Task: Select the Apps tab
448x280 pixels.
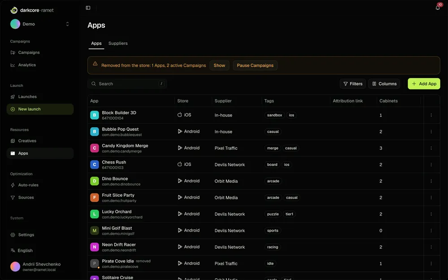Action: 96,43
